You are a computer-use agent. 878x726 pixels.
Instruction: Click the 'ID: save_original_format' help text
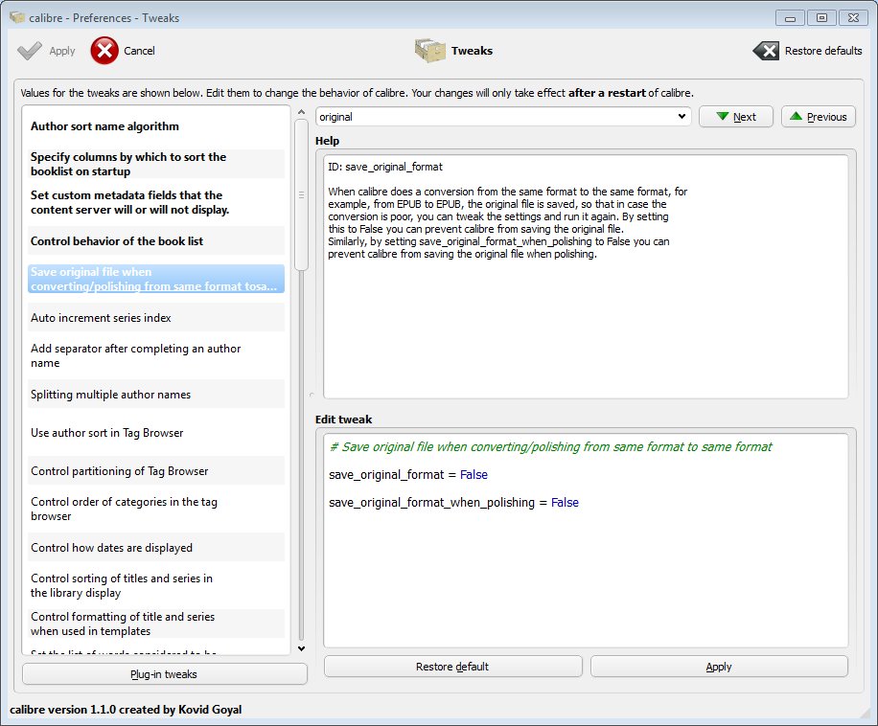click(385, 167)
